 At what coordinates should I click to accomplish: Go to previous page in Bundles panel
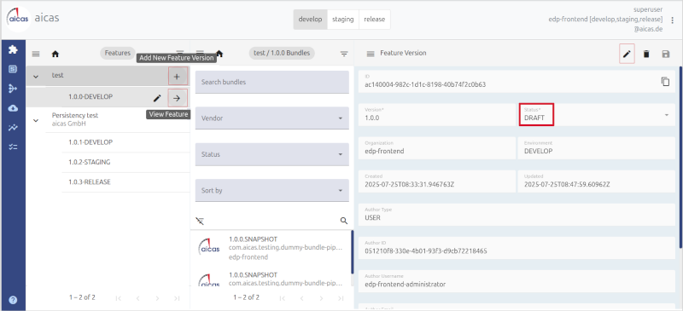coord(302,298)
